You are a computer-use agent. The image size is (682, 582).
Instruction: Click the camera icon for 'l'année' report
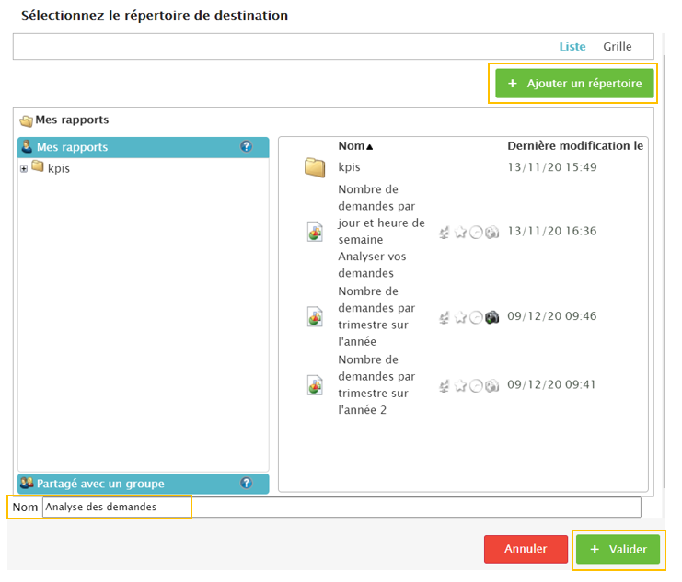[492, 317]
